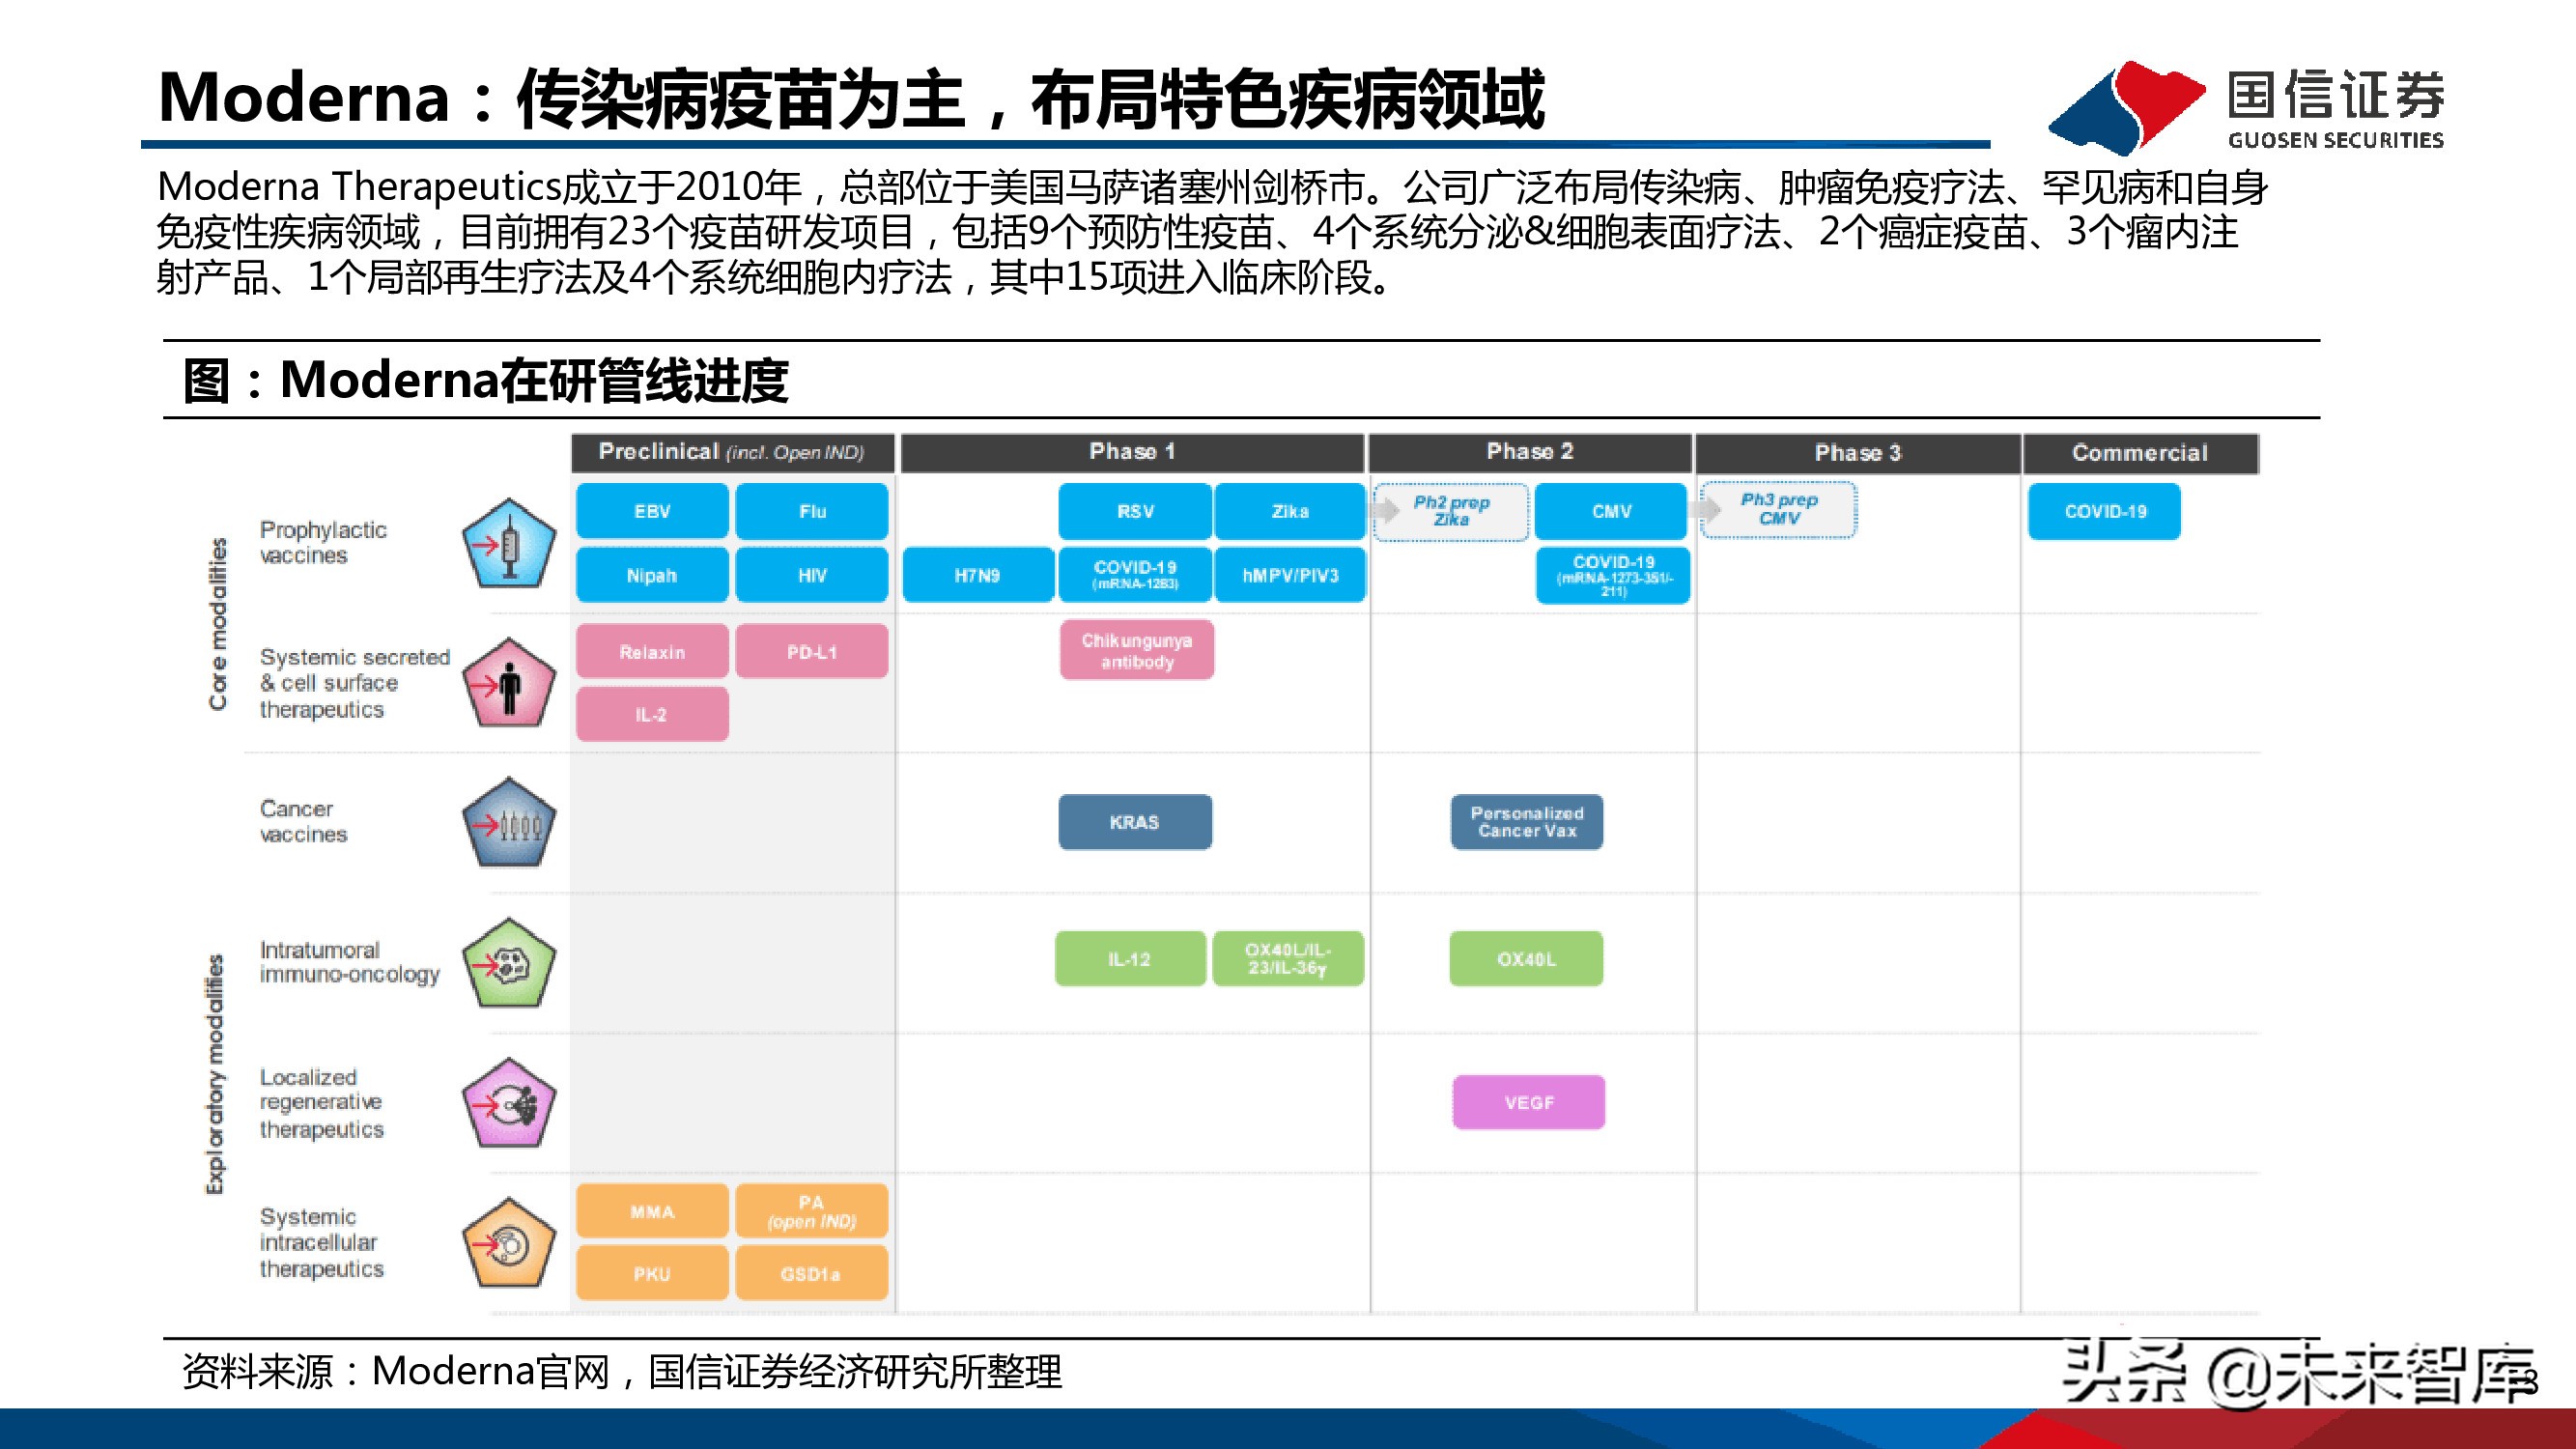Click the source note 资料来源 line
Viewport: 2576px width, 1449px height.
point(621,1371)
